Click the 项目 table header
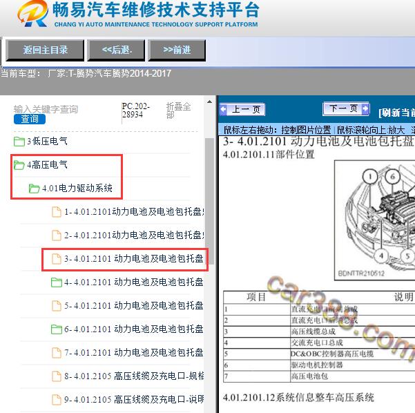Viewport: 415px width, 413px height. coord(256,297)
